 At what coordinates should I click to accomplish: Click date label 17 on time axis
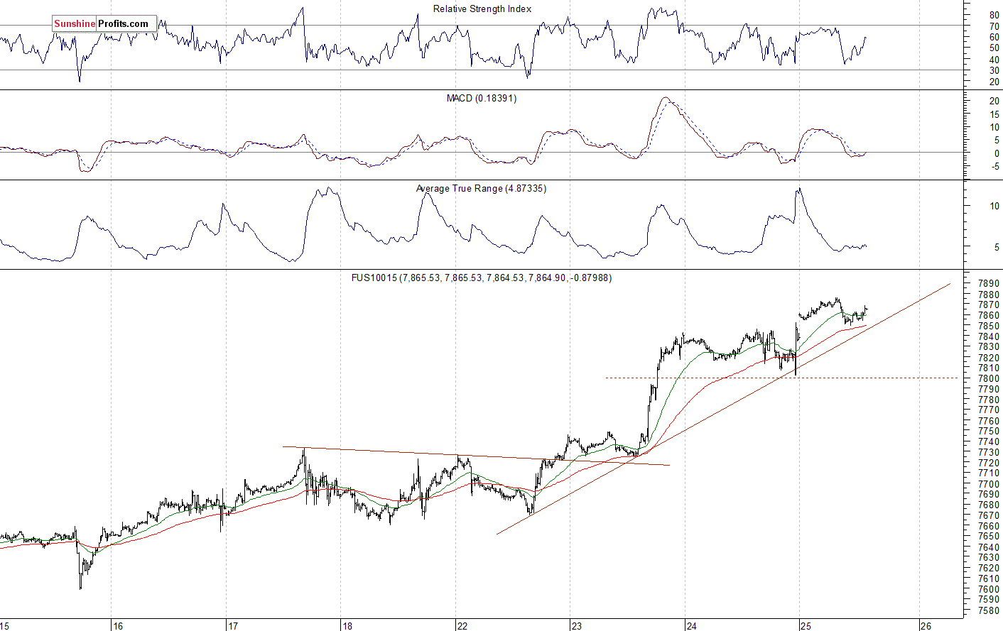(232, 626)
